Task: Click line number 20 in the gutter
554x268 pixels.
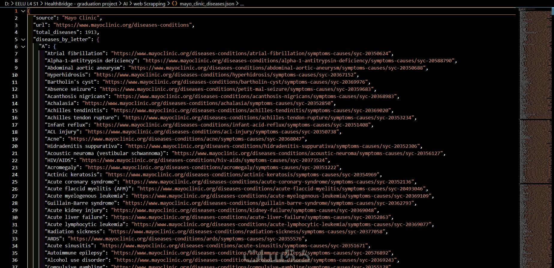Action: (15, 146)
